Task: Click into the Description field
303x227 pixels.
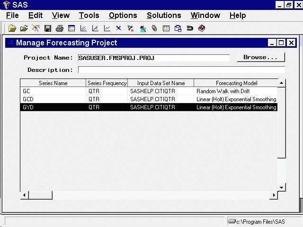Action: [181, 70]
